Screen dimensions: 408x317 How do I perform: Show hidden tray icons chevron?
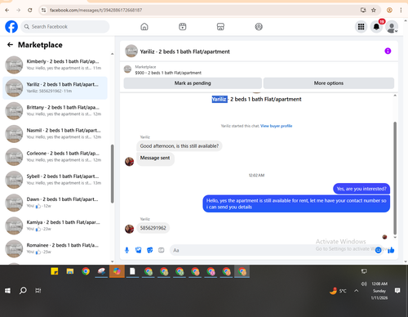(356, 291)
